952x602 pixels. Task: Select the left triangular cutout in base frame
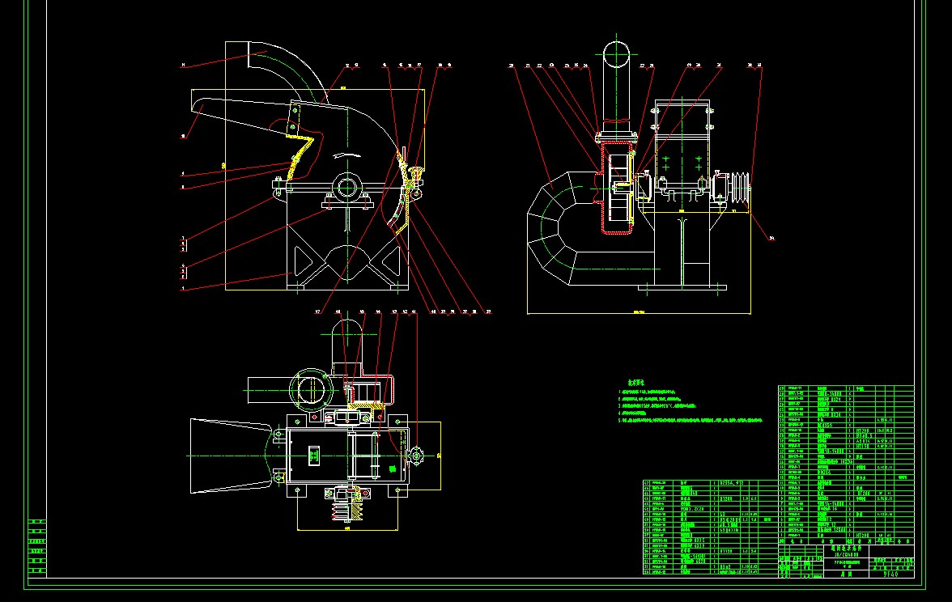(x=308, y=261)
